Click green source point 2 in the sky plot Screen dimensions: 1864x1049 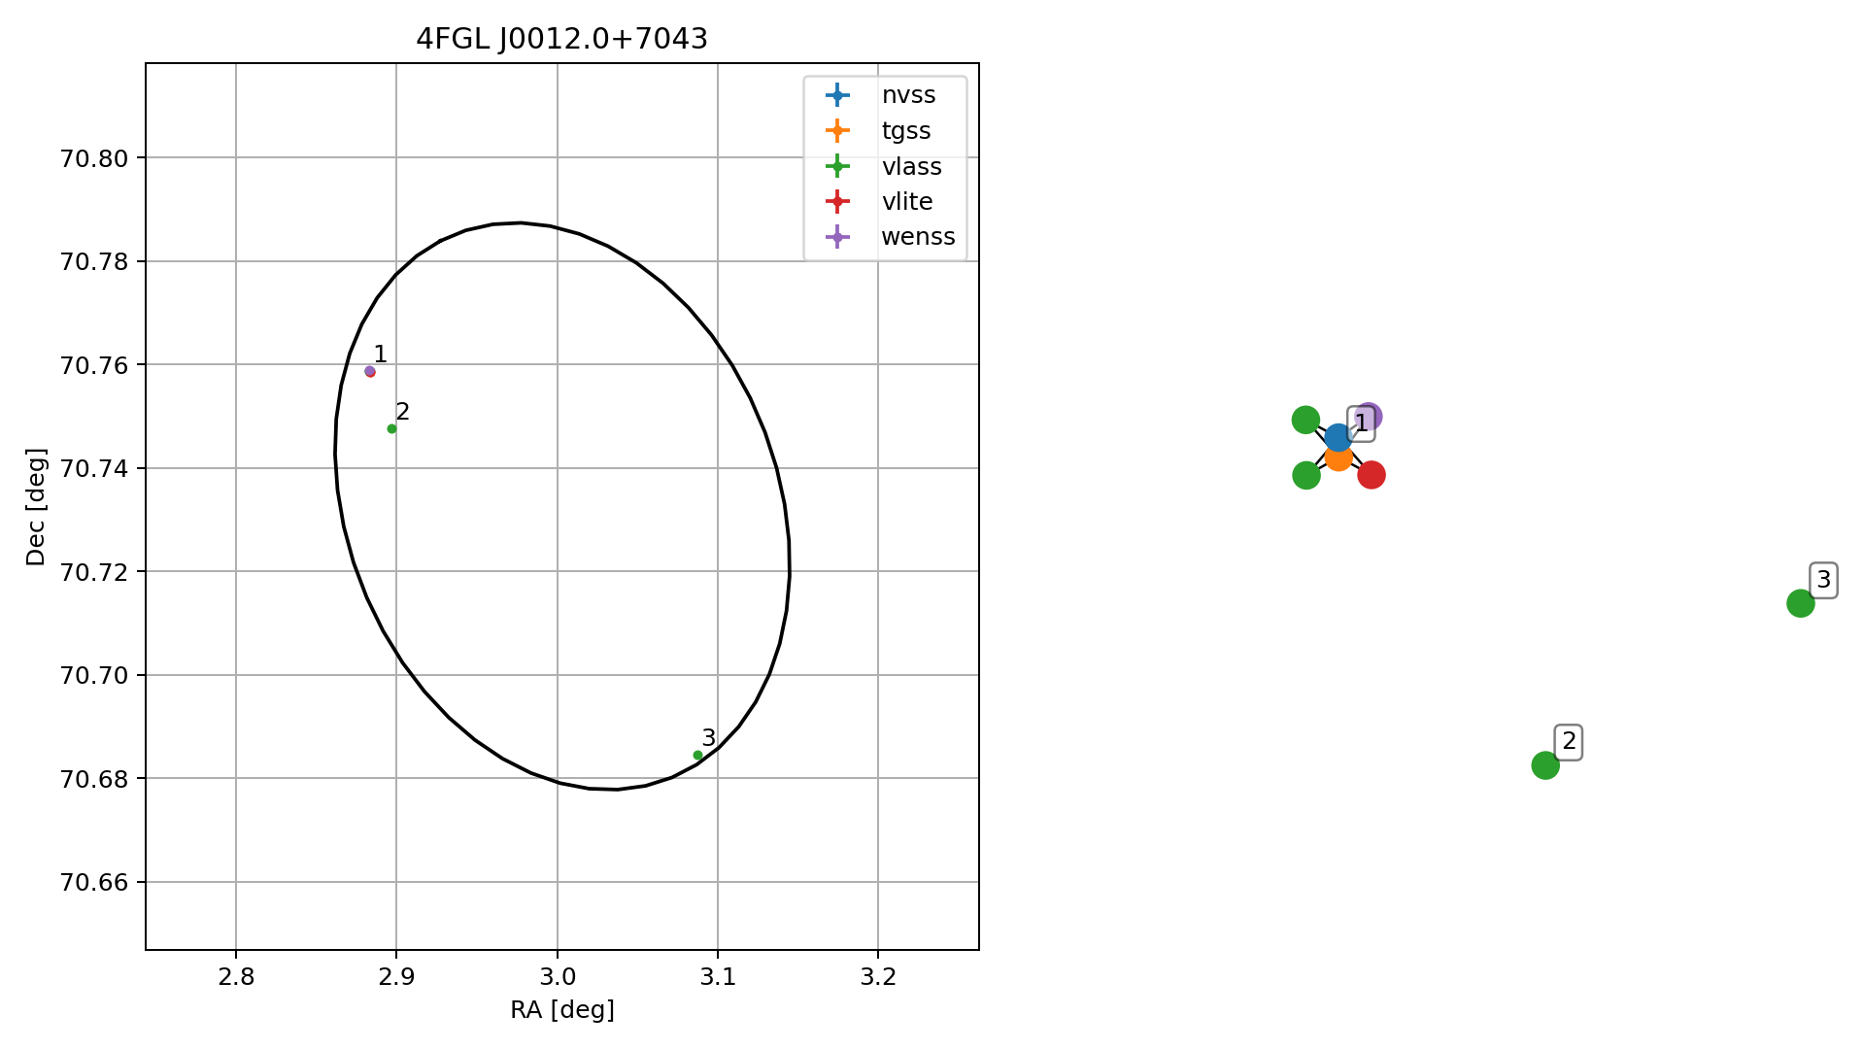tap(391, 428)
